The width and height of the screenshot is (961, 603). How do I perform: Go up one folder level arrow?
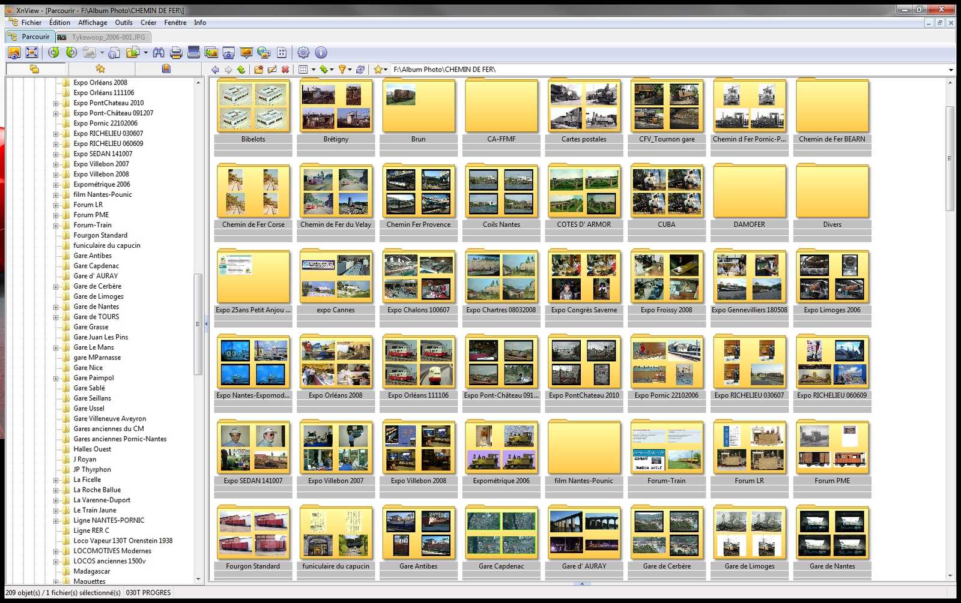[241, 70]
